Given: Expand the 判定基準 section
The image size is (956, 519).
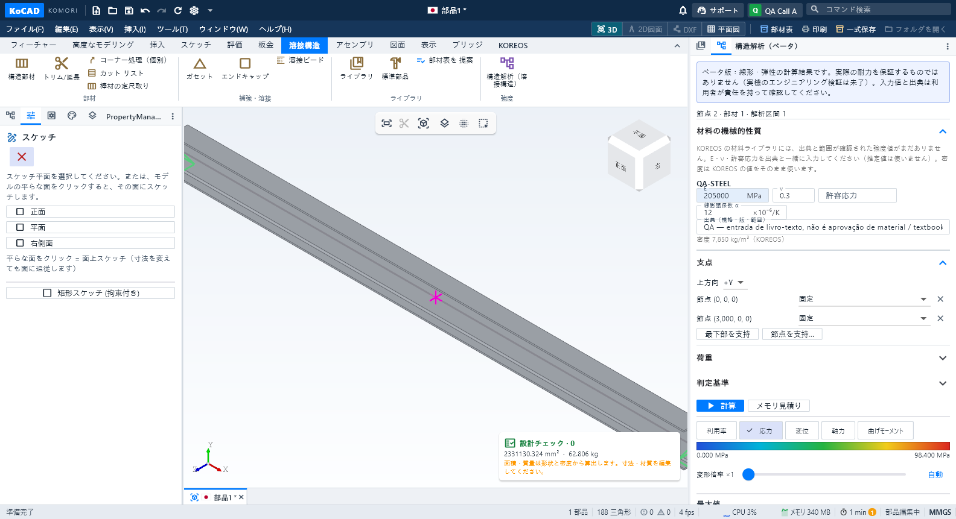Looking at the screenshot, I should 942,383.
